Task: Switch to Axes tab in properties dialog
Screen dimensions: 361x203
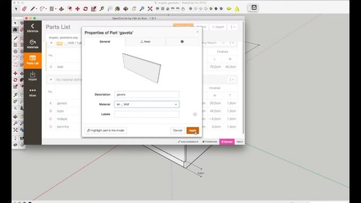Action: [x=146, y=42]
